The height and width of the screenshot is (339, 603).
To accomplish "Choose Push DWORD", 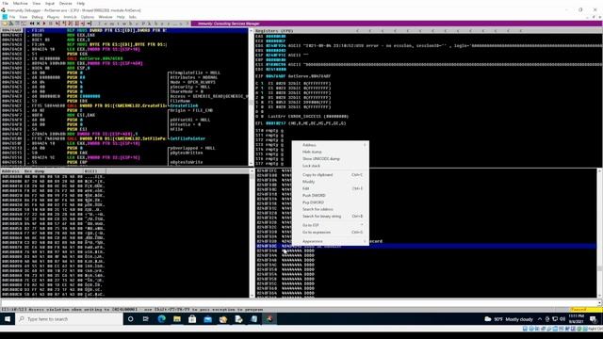I will (331, 196).
